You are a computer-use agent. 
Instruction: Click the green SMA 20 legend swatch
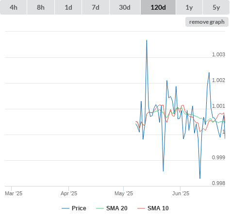[100, 208]
